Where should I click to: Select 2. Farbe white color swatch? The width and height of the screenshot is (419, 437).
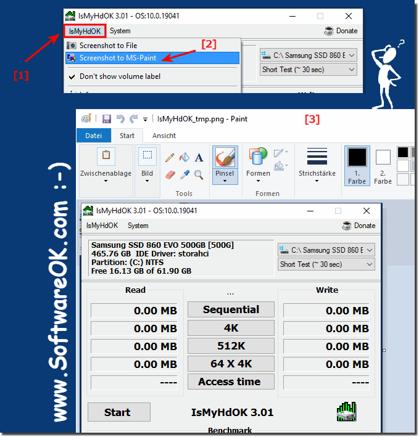(383, 157)
